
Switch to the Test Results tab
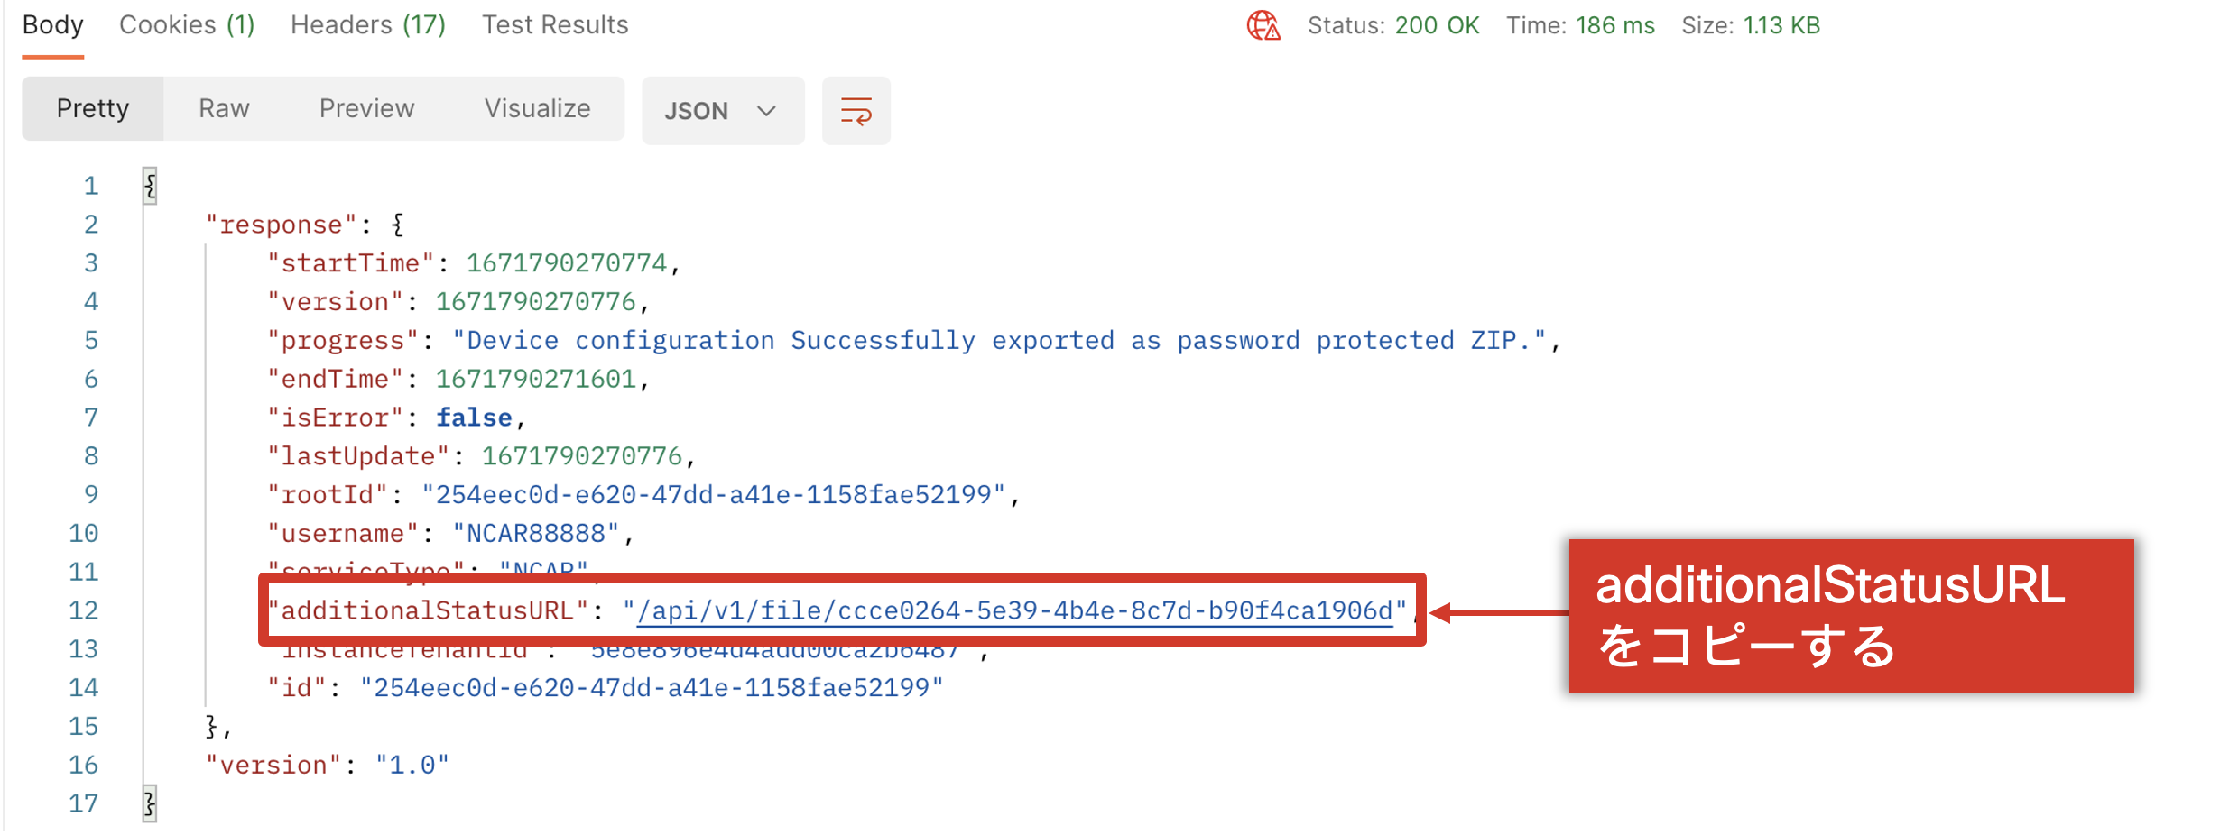click(x=554, y=24)
